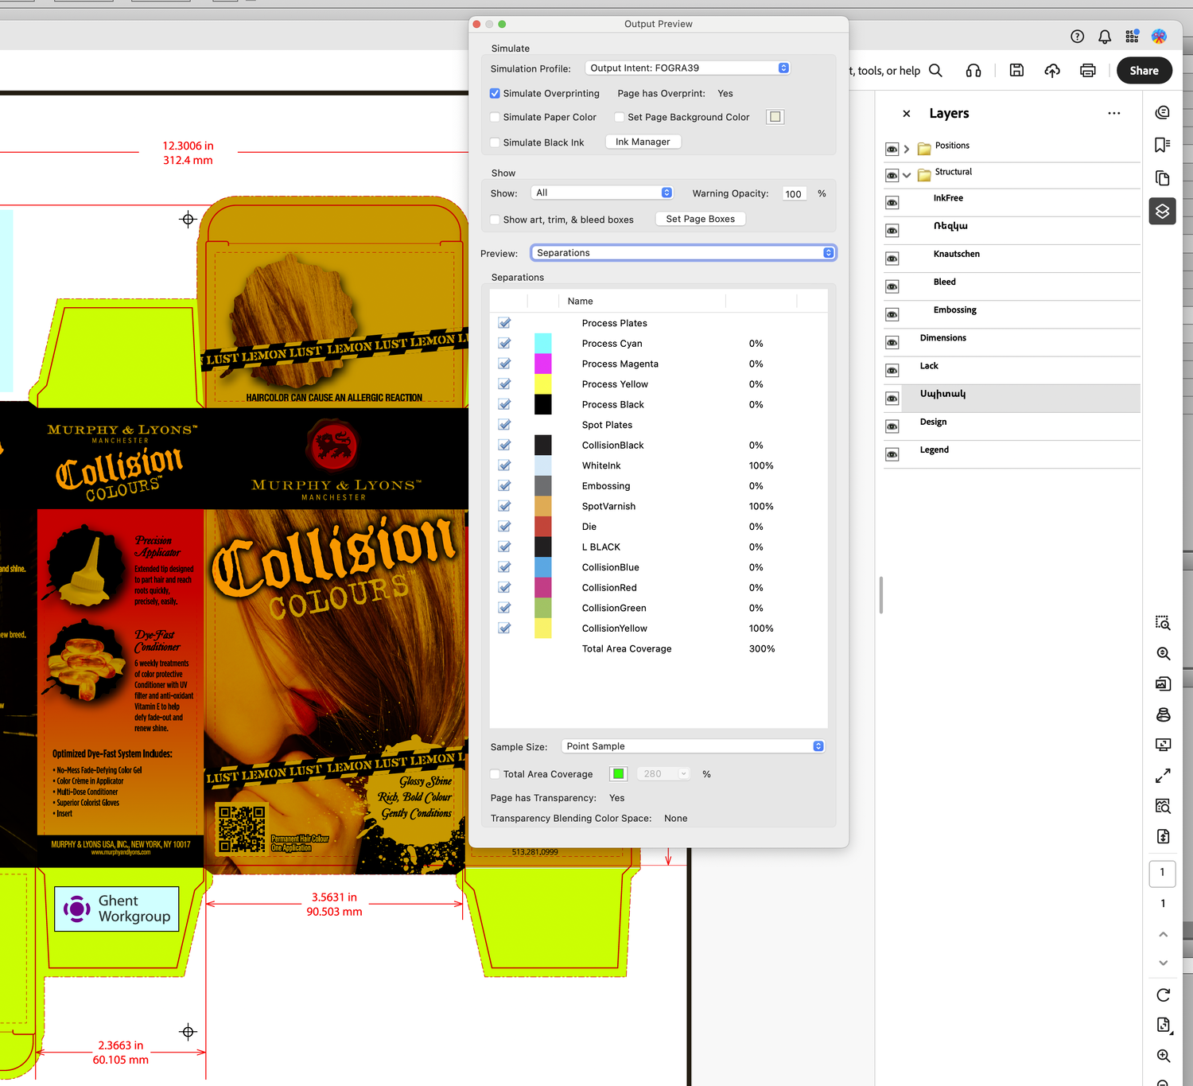
Task: Open the Simulation Profile dropdown
Action: (686, 68)
